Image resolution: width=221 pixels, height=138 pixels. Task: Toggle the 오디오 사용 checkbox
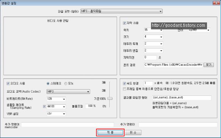pyautogui.click(x=8, y=84)
